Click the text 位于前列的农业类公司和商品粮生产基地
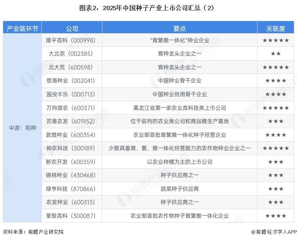This screenshot has height=240, width=297. (179, 121)
